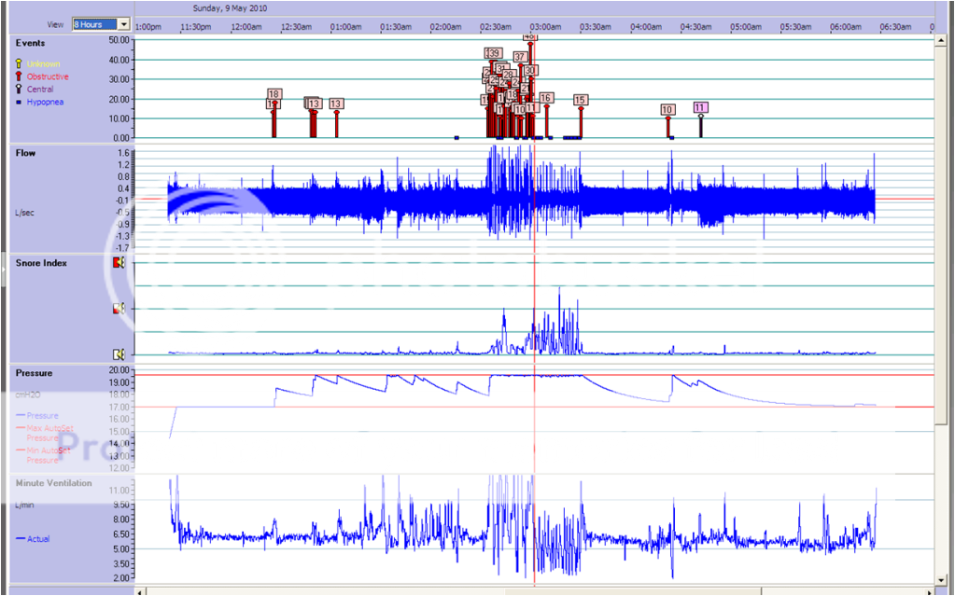
Task: Click the cmH2O unit label in Pressure
Action: [28, 395]
